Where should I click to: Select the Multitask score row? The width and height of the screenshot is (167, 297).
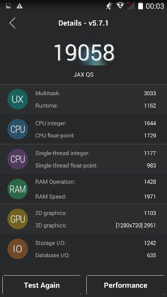[x=96, y=93]
